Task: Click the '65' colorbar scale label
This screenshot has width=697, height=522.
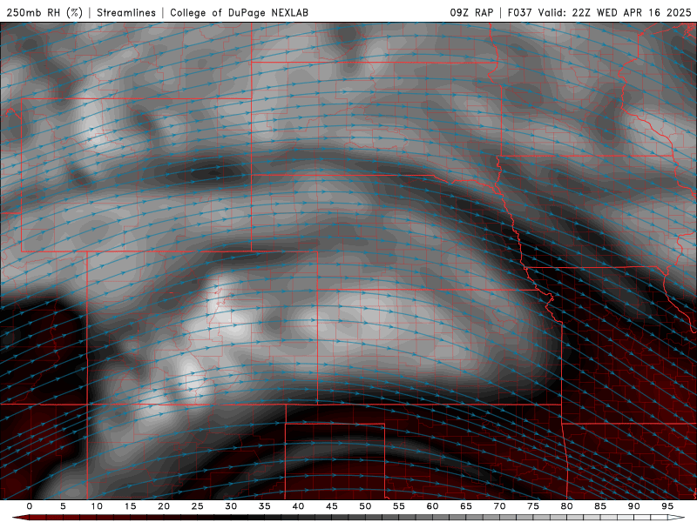Action: tap(466, 506)
